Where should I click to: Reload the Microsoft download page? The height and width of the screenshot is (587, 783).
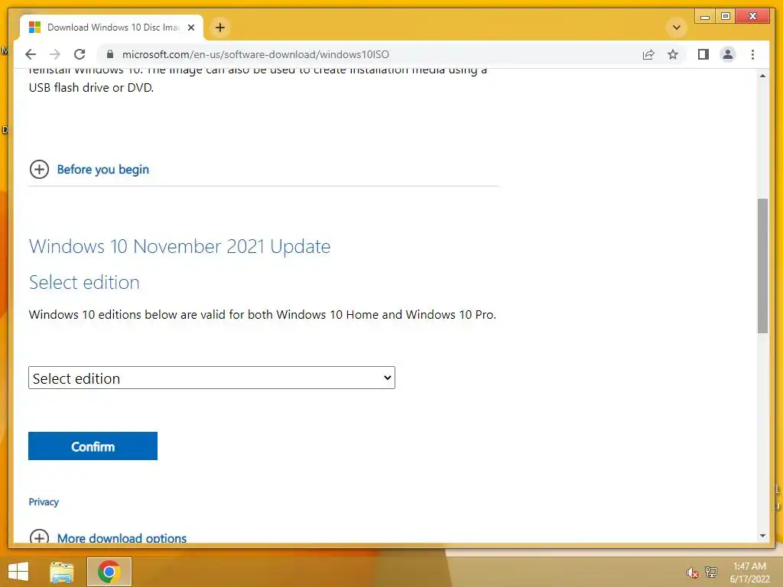coord(80,54)
